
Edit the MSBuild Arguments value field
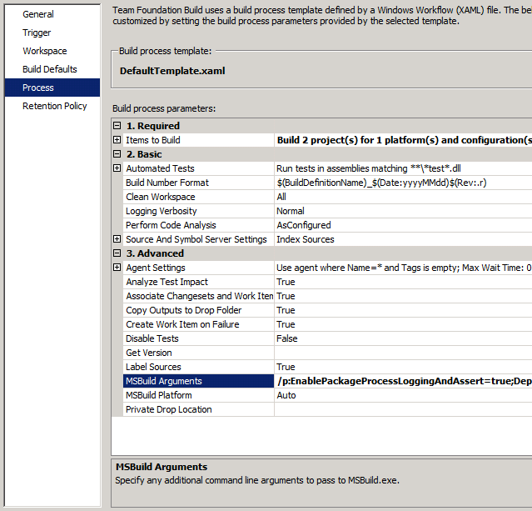pos(403,381)
